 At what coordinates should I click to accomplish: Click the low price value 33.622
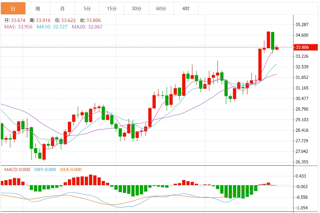[x=68, y=20]
